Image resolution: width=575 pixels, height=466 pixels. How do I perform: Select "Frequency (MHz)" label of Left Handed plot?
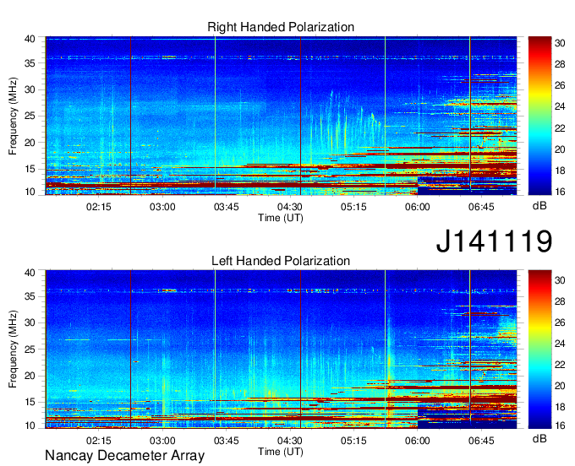(x=13, y=349)
